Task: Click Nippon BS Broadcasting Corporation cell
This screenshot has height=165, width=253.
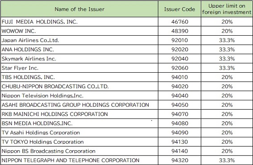Action: [79, 151]
